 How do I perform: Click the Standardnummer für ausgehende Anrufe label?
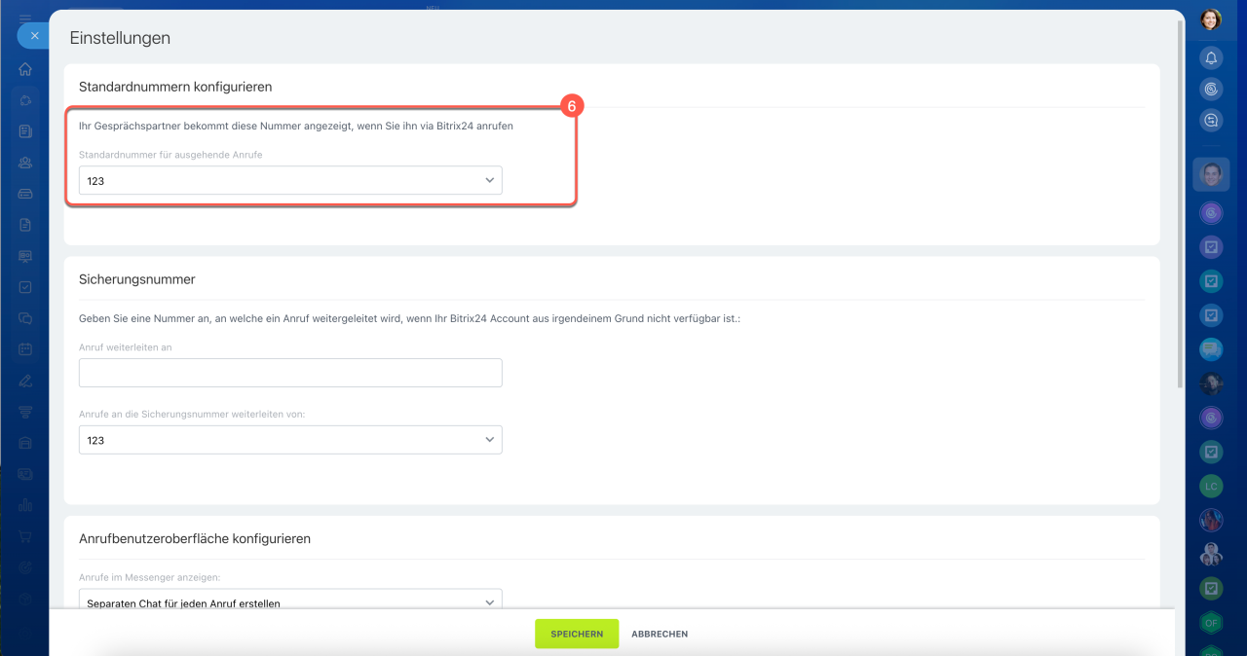click(x=170, y=155)
